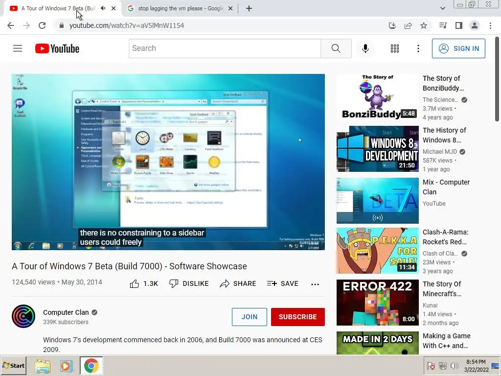This screenshot has height=376, width=501.
Task: Click the video title text
Action: point(129,266)
